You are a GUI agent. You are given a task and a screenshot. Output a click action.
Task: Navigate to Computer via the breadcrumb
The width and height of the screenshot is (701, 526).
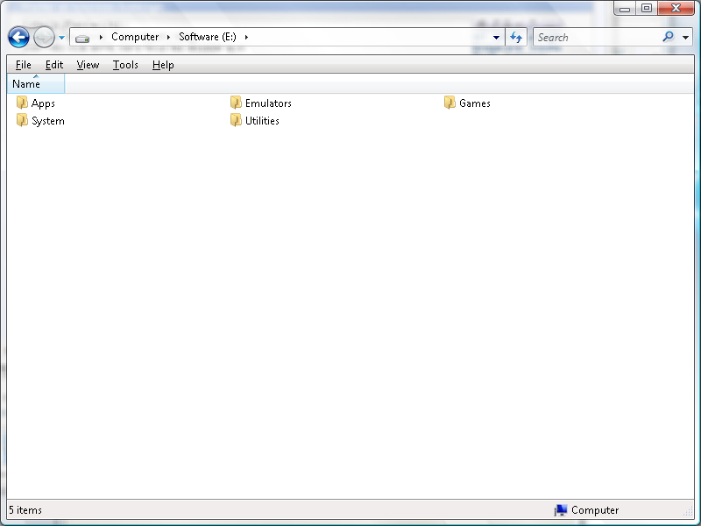tap(135, 37)
